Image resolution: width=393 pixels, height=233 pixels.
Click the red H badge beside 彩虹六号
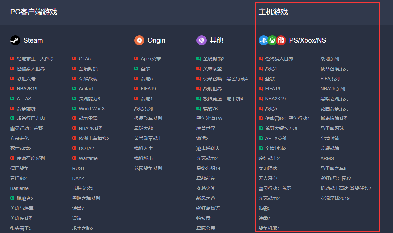(x=12, y=79)
